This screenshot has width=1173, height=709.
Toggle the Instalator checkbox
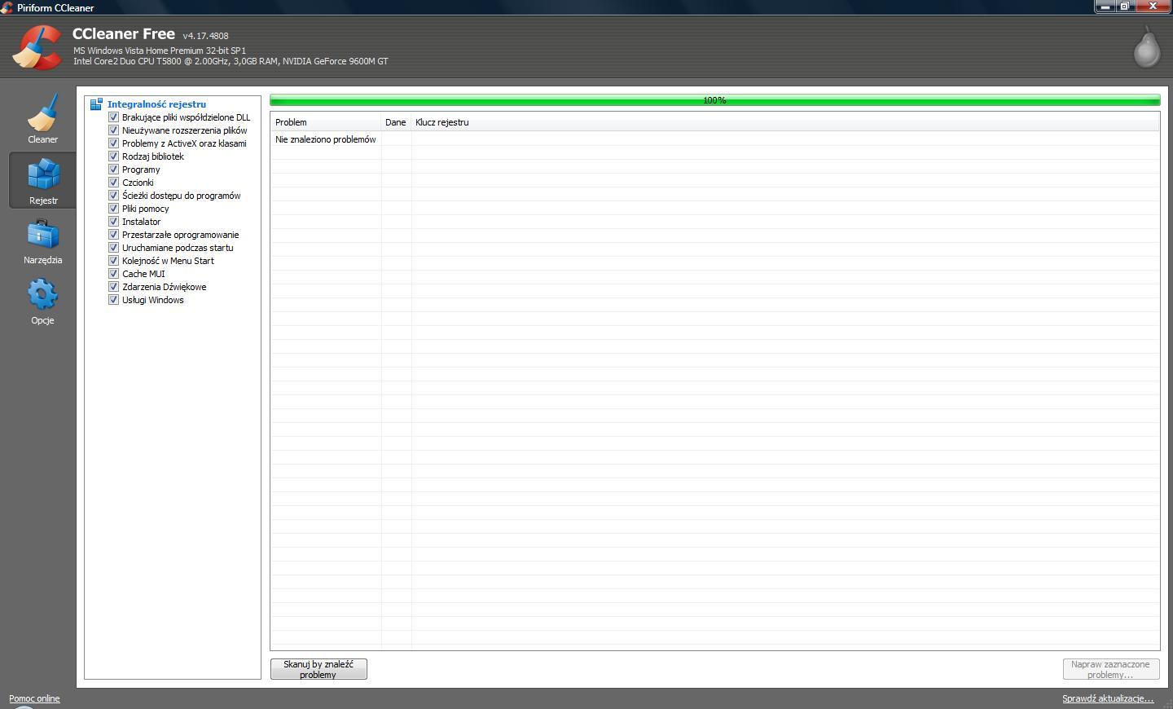coord(114,222)
